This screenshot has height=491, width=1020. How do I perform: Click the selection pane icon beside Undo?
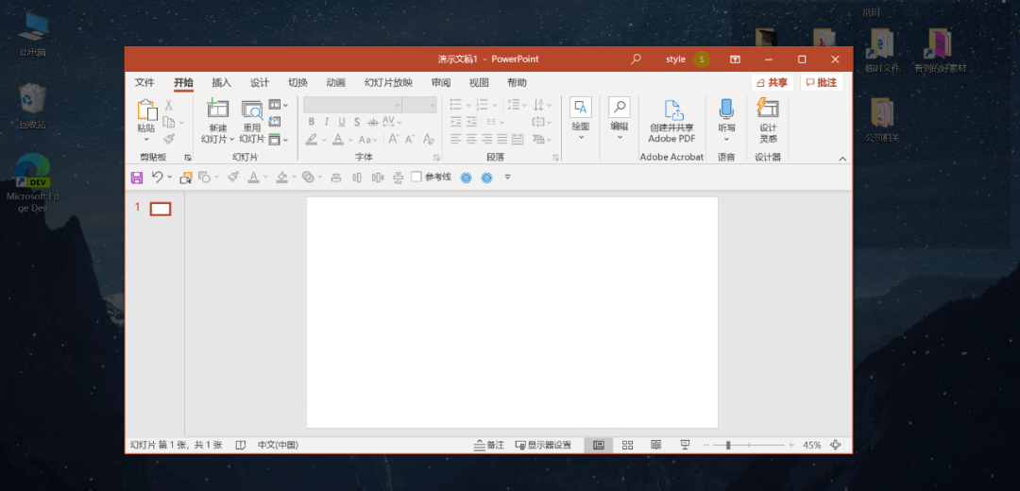click(186, 177)
